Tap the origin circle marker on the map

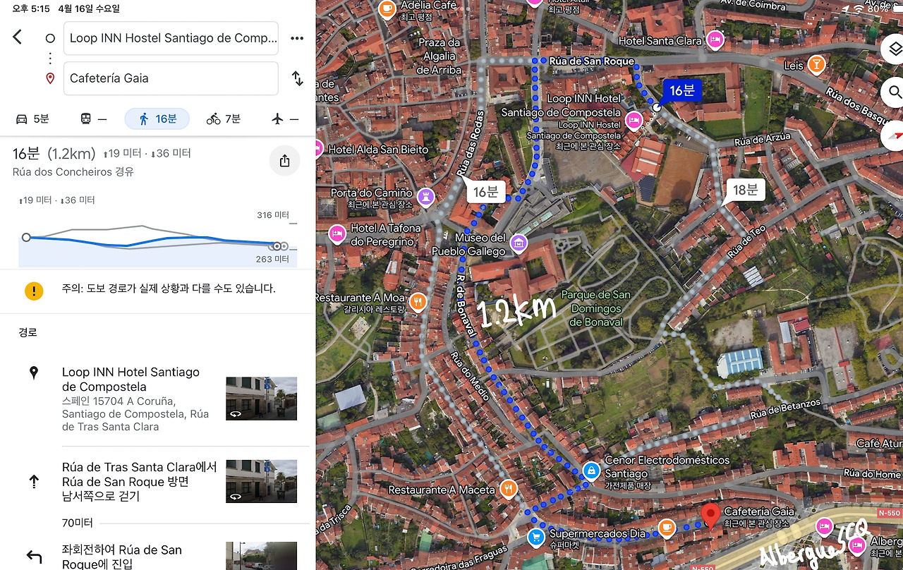coord(657,107)
